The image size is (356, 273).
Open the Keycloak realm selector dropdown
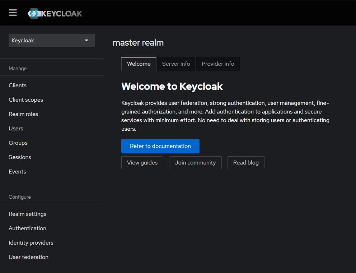52,41
